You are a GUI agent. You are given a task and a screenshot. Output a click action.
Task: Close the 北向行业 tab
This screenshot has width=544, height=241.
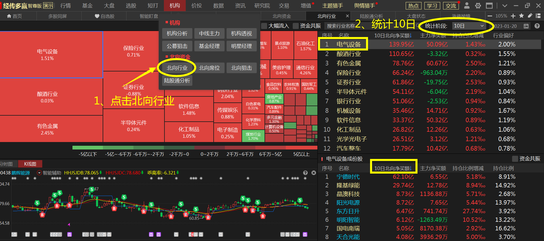(x=347, y=16)
